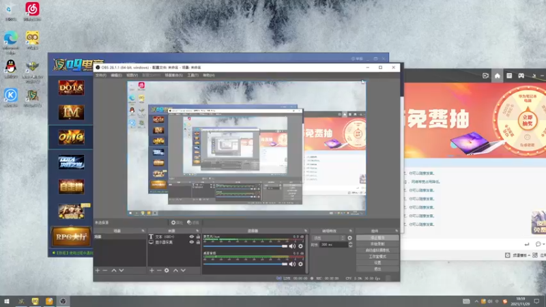Open Microsoft Edge desktop icon

click(11, 42)
